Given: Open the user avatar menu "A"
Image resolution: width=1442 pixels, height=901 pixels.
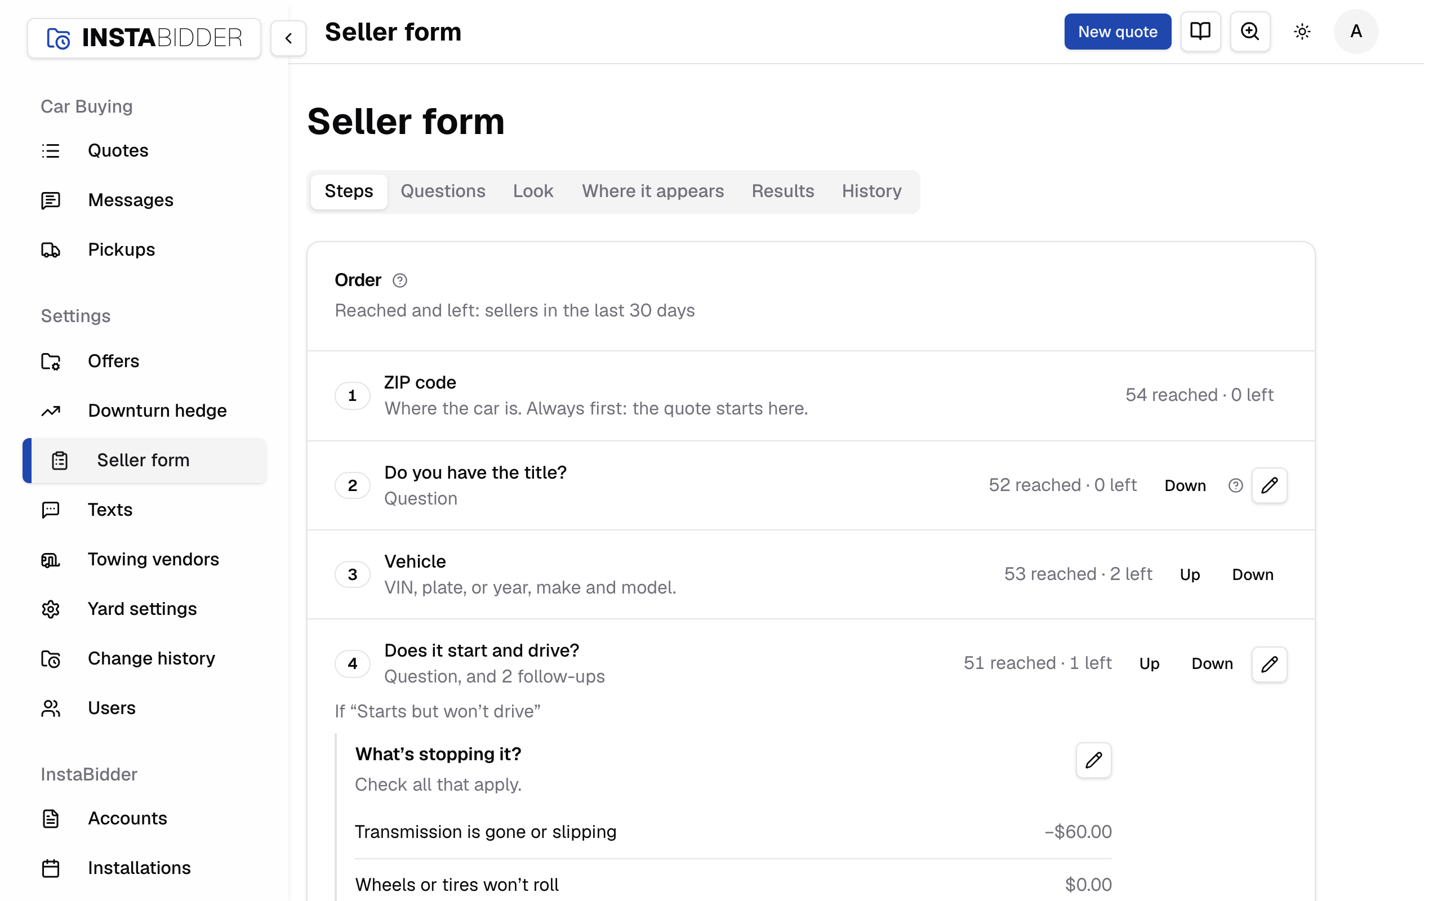Looking at the screenshot, I should (1356, 32).
